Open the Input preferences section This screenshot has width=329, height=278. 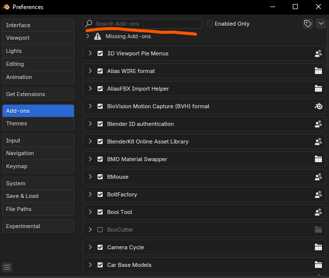pyautogui.click(x=38, y=141)
